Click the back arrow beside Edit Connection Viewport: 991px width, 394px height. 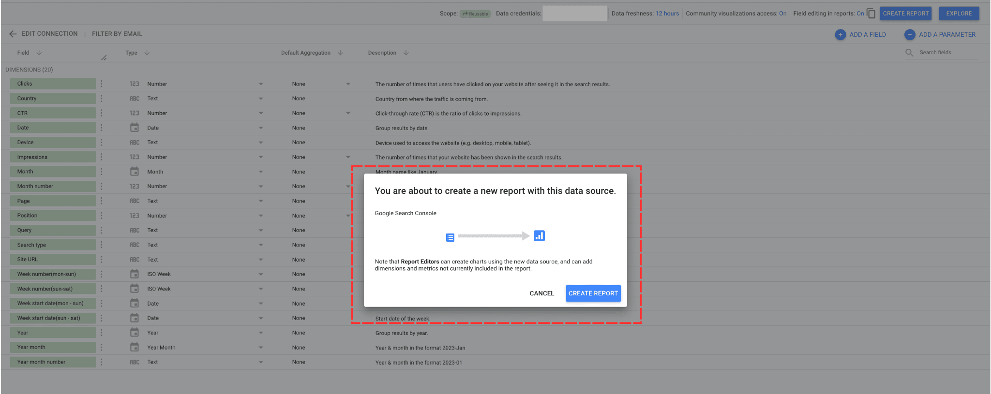13,34
